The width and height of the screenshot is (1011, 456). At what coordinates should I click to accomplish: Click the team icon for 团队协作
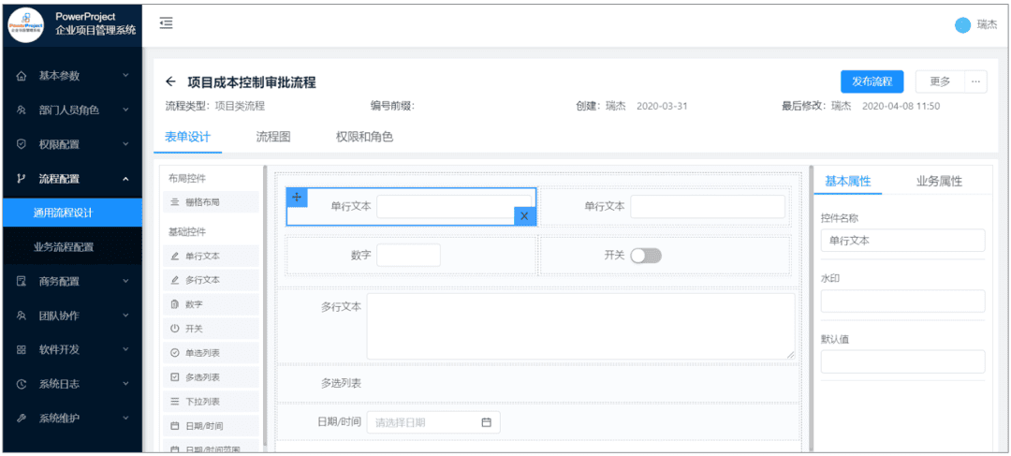[22, 316]
